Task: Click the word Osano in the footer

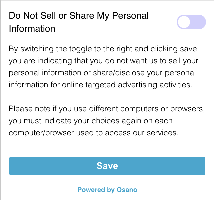Action: click(x=127, y=190)
